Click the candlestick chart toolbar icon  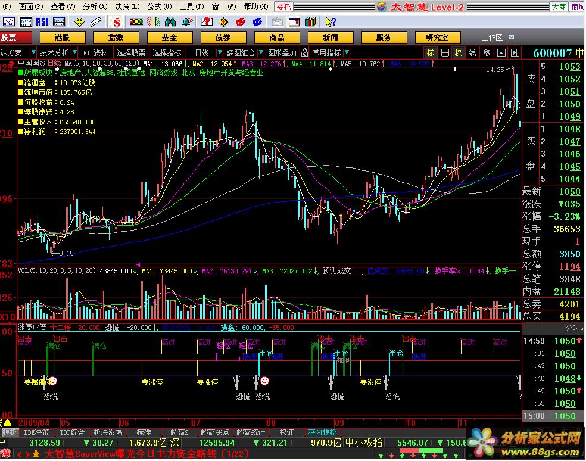coord(26,21)
